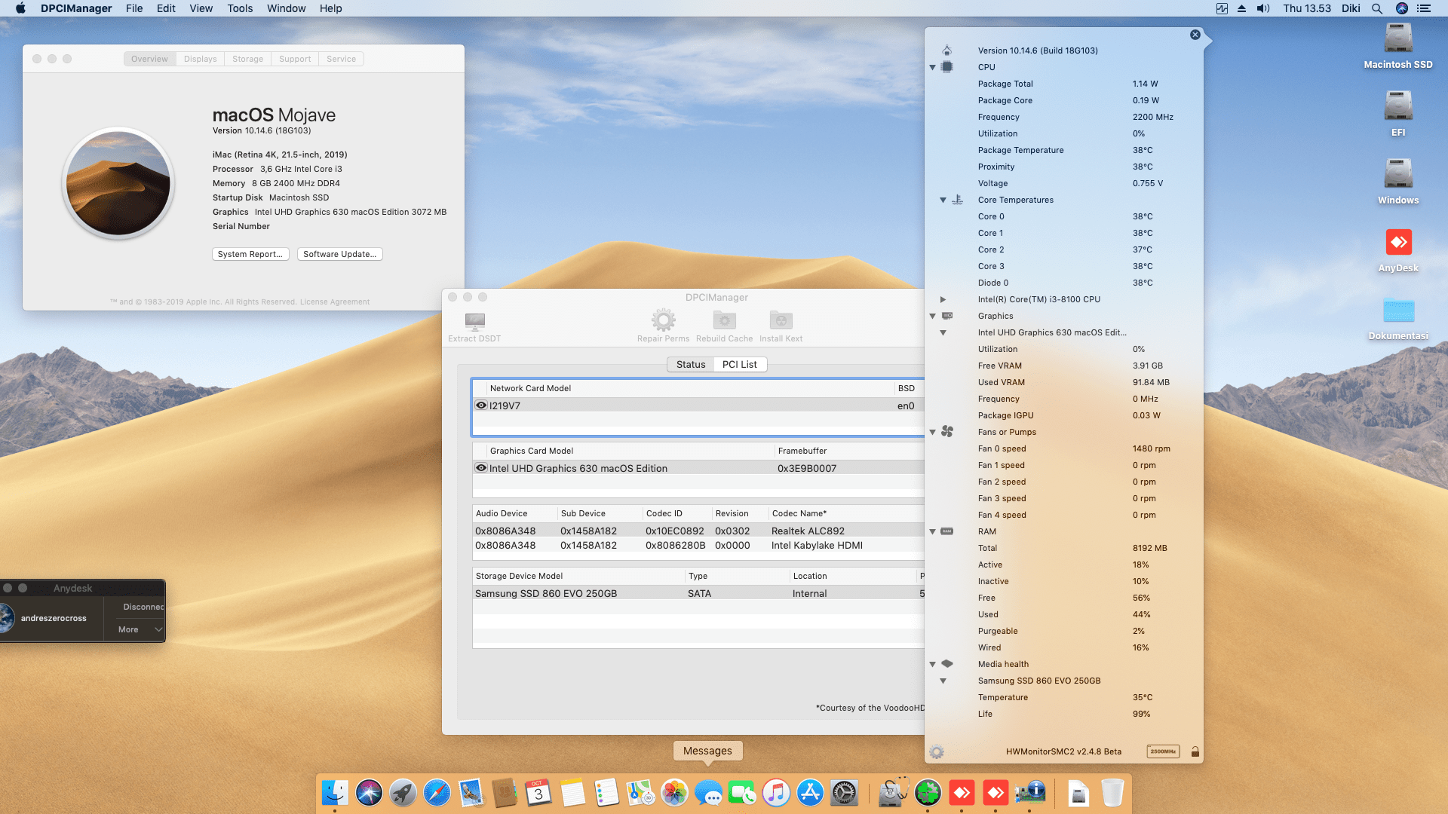
Task: Click the lock toggle in HWMonitorSMC2
Action: (1195, 751)
